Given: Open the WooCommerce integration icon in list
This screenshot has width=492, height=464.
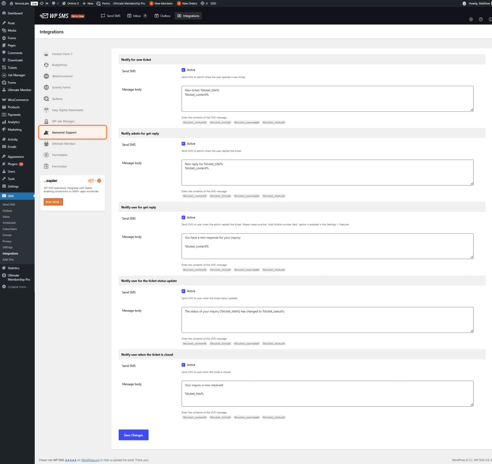Looking at the screenshot, I should click(x=46, y=76).
